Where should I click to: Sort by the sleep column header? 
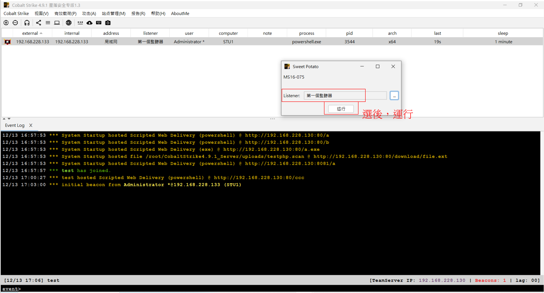[503, 33]
